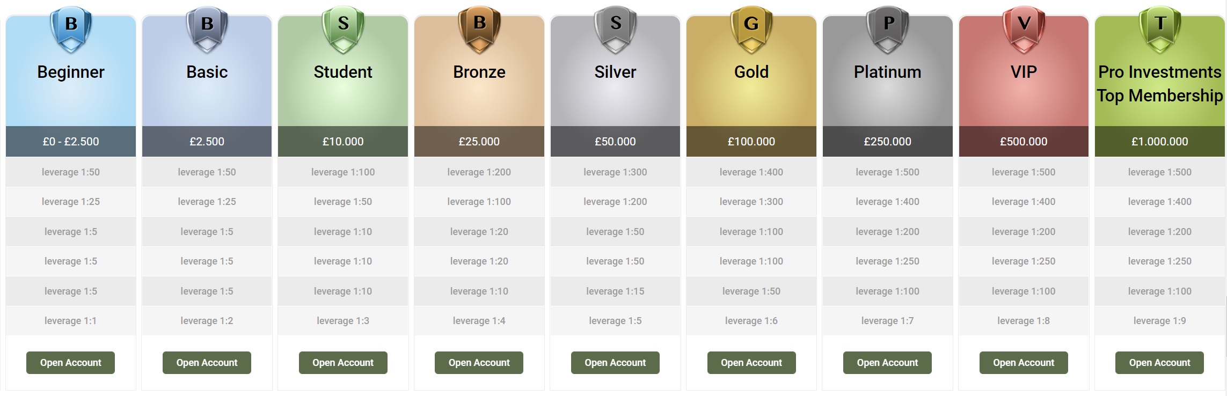
Task: Click the blue Beginner shield badge
Action: pos(71,29)
